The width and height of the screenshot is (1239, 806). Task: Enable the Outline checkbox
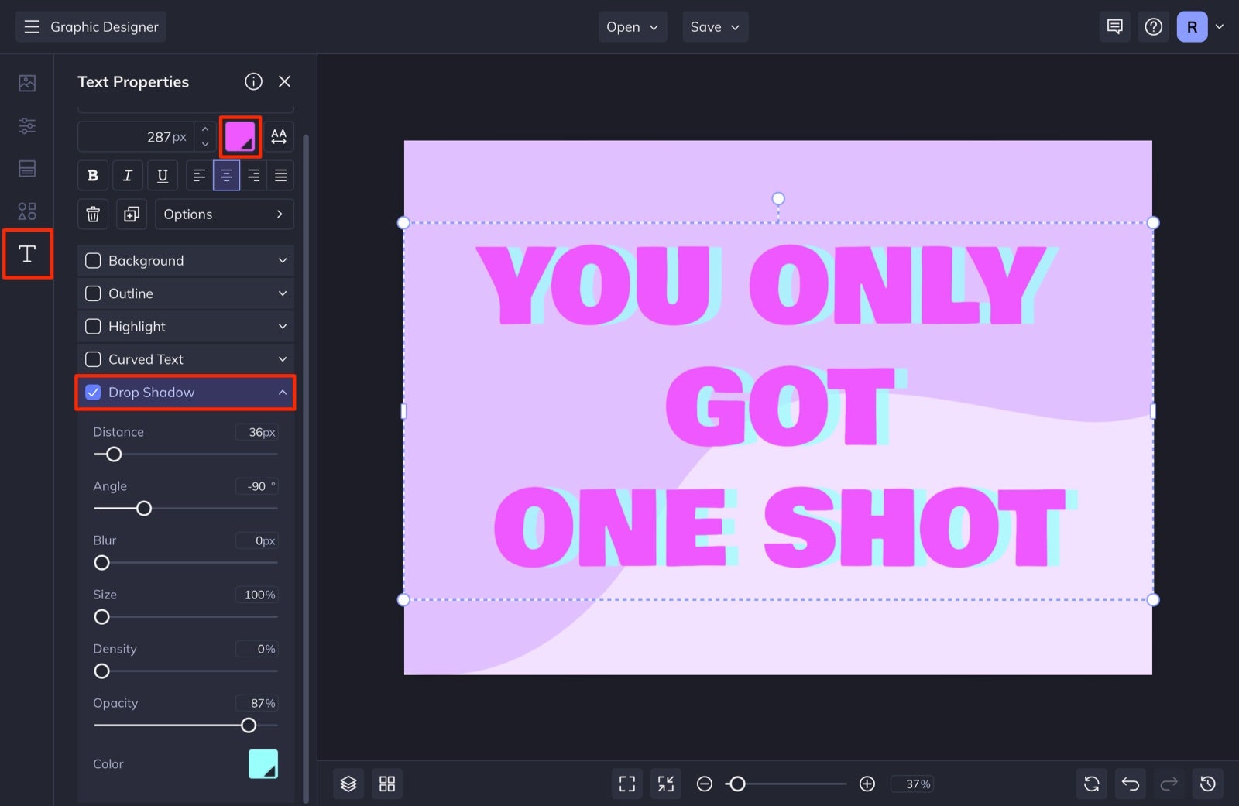coord(93,293)
